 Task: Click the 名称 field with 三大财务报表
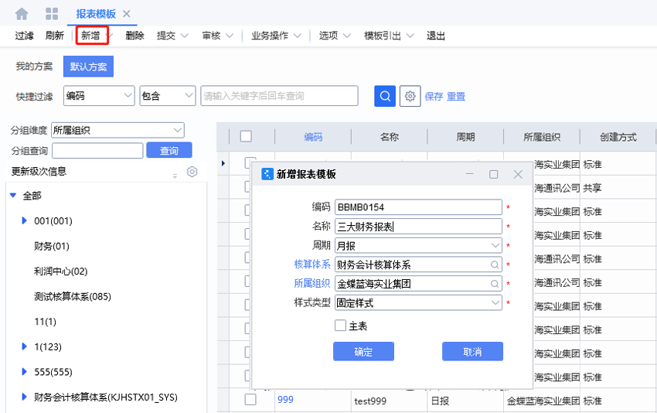click(x=418, y=227)
